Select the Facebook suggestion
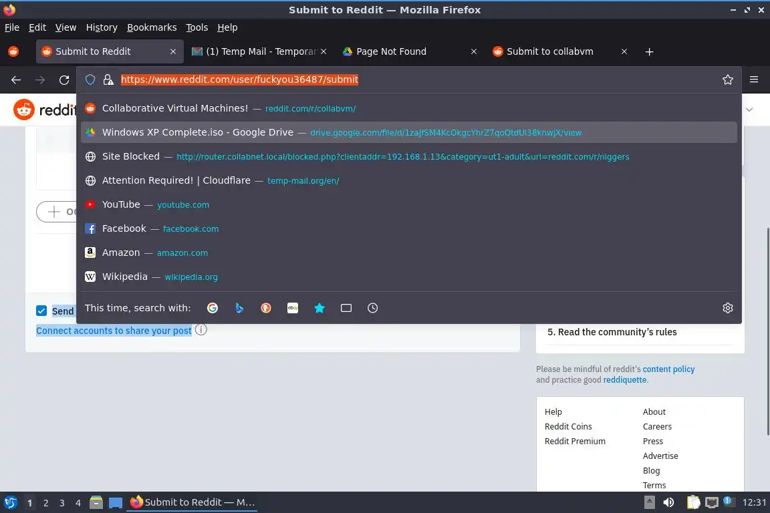770x513 pixels. tap(408, 228)
